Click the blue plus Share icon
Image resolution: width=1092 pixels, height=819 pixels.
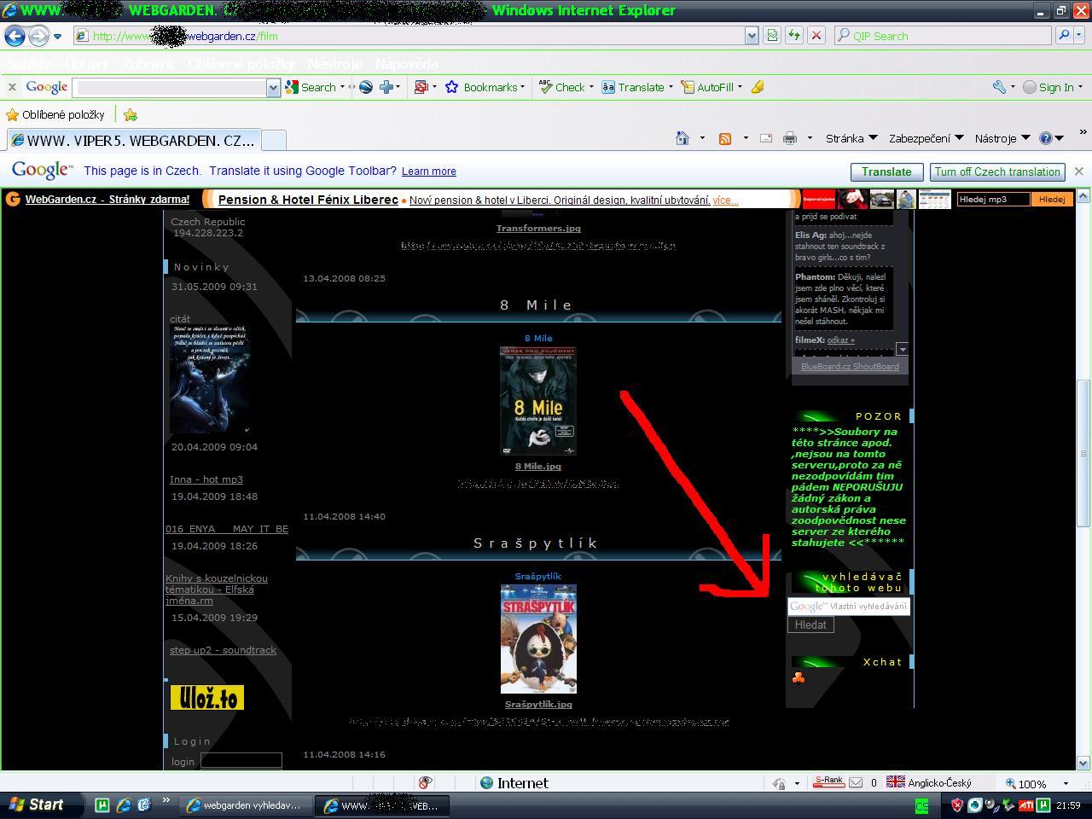[386, 87]
